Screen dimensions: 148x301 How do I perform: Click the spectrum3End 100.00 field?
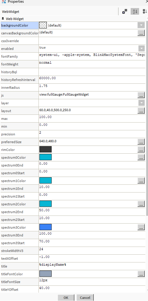coord(92,235)
